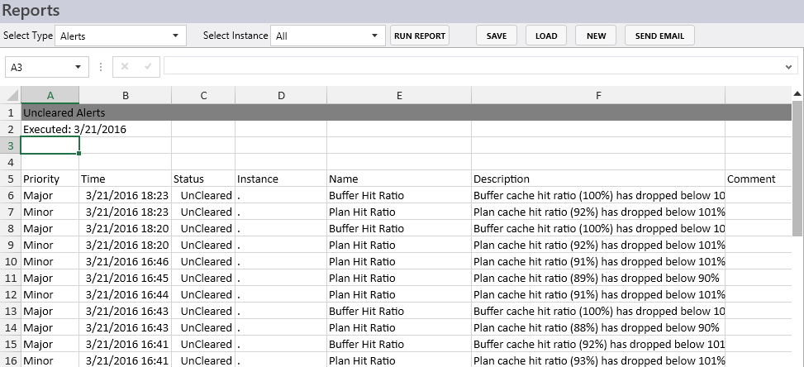Click the SEND EMAIL button
The width and height of the screenshot is (804, 367).
[659, 36]
